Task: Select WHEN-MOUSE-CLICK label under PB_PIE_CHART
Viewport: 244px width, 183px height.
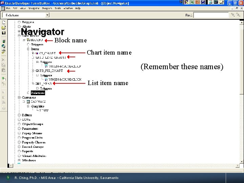Action: click(x=65, y=80)
